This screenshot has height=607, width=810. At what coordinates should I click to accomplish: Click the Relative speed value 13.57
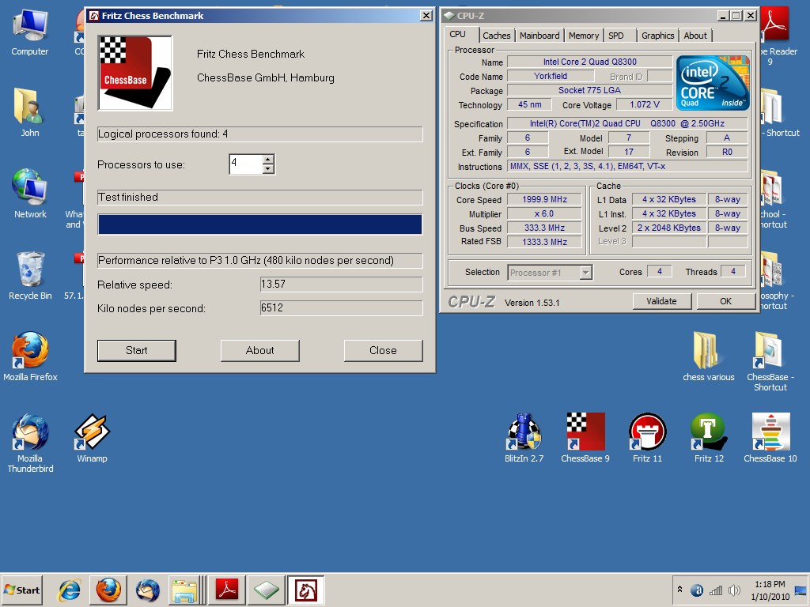pos(342,285)
